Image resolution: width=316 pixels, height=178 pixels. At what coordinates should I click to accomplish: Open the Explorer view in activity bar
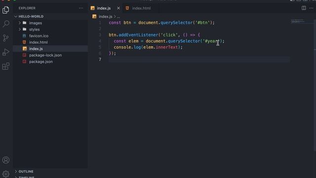[5, 10]
